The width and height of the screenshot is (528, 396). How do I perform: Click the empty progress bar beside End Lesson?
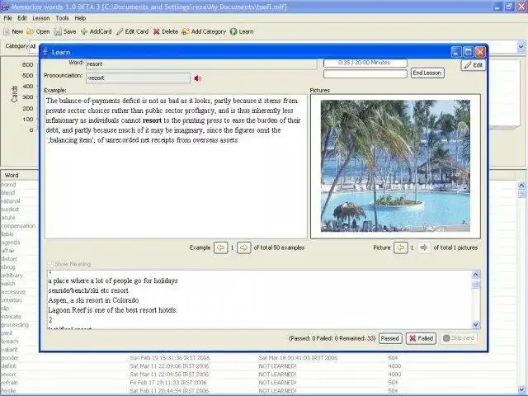[x=365, y=73]
